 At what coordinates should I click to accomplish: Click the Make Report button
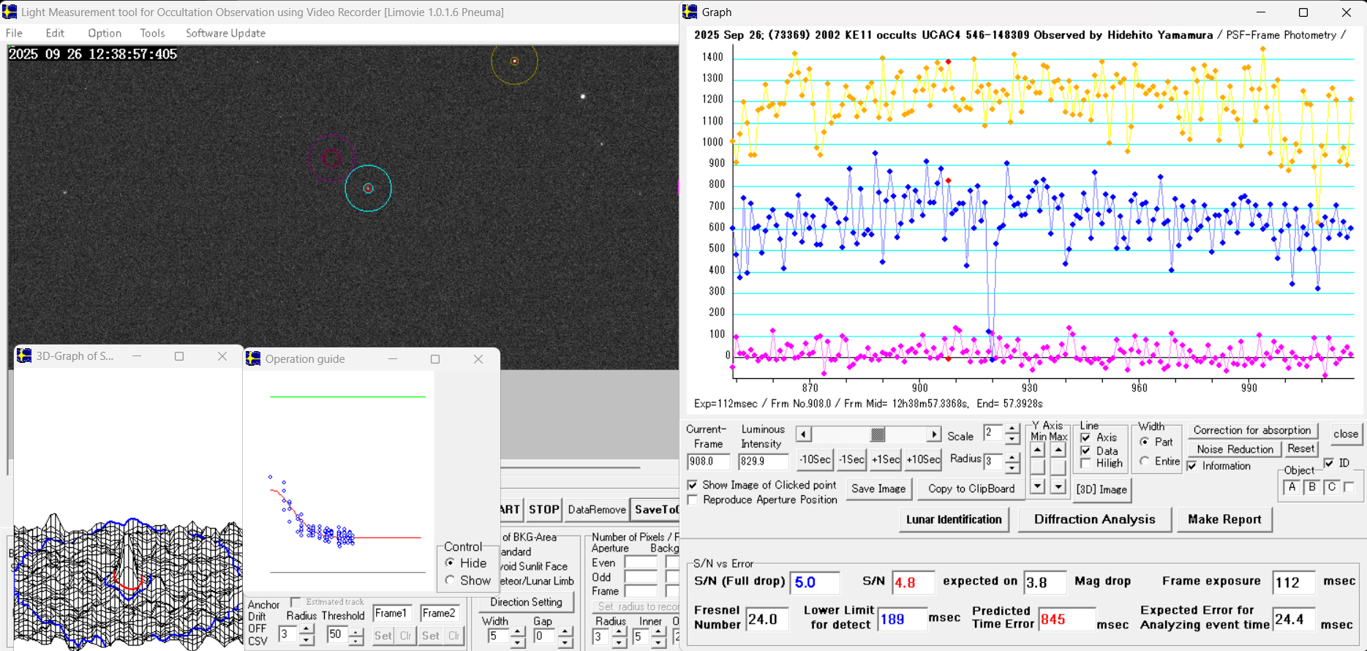pyautogui.click(x=1224, y=519)
